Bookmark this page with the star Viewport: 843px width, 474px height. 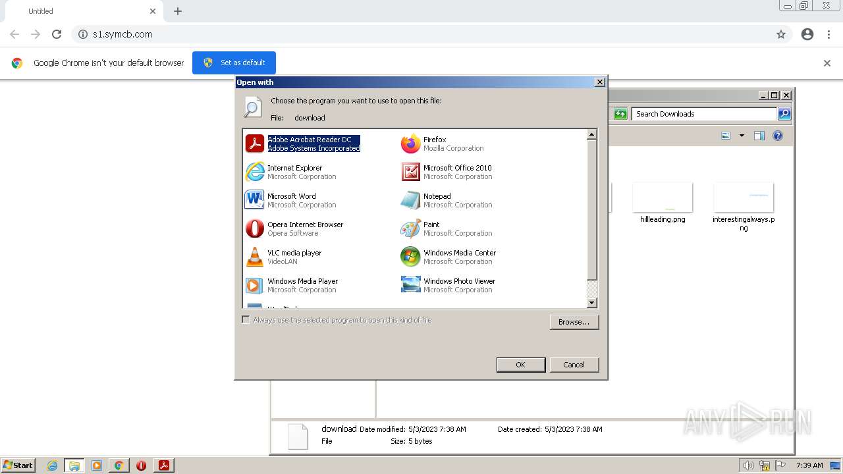pyautogui.click(x=781, y=34)
